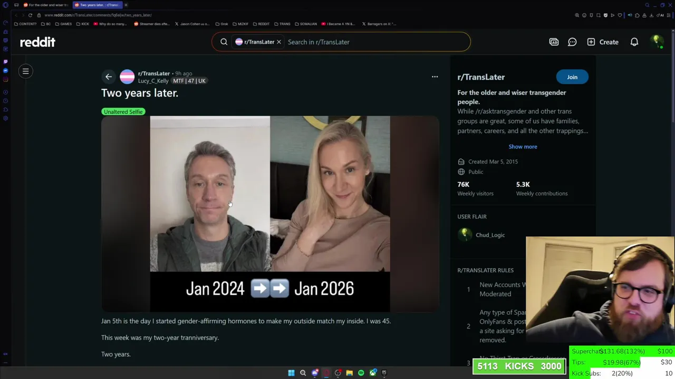This screenshot has width=675, height=379.
Task: Open browser sidebar settings gear icon
Action: (5, 118)
